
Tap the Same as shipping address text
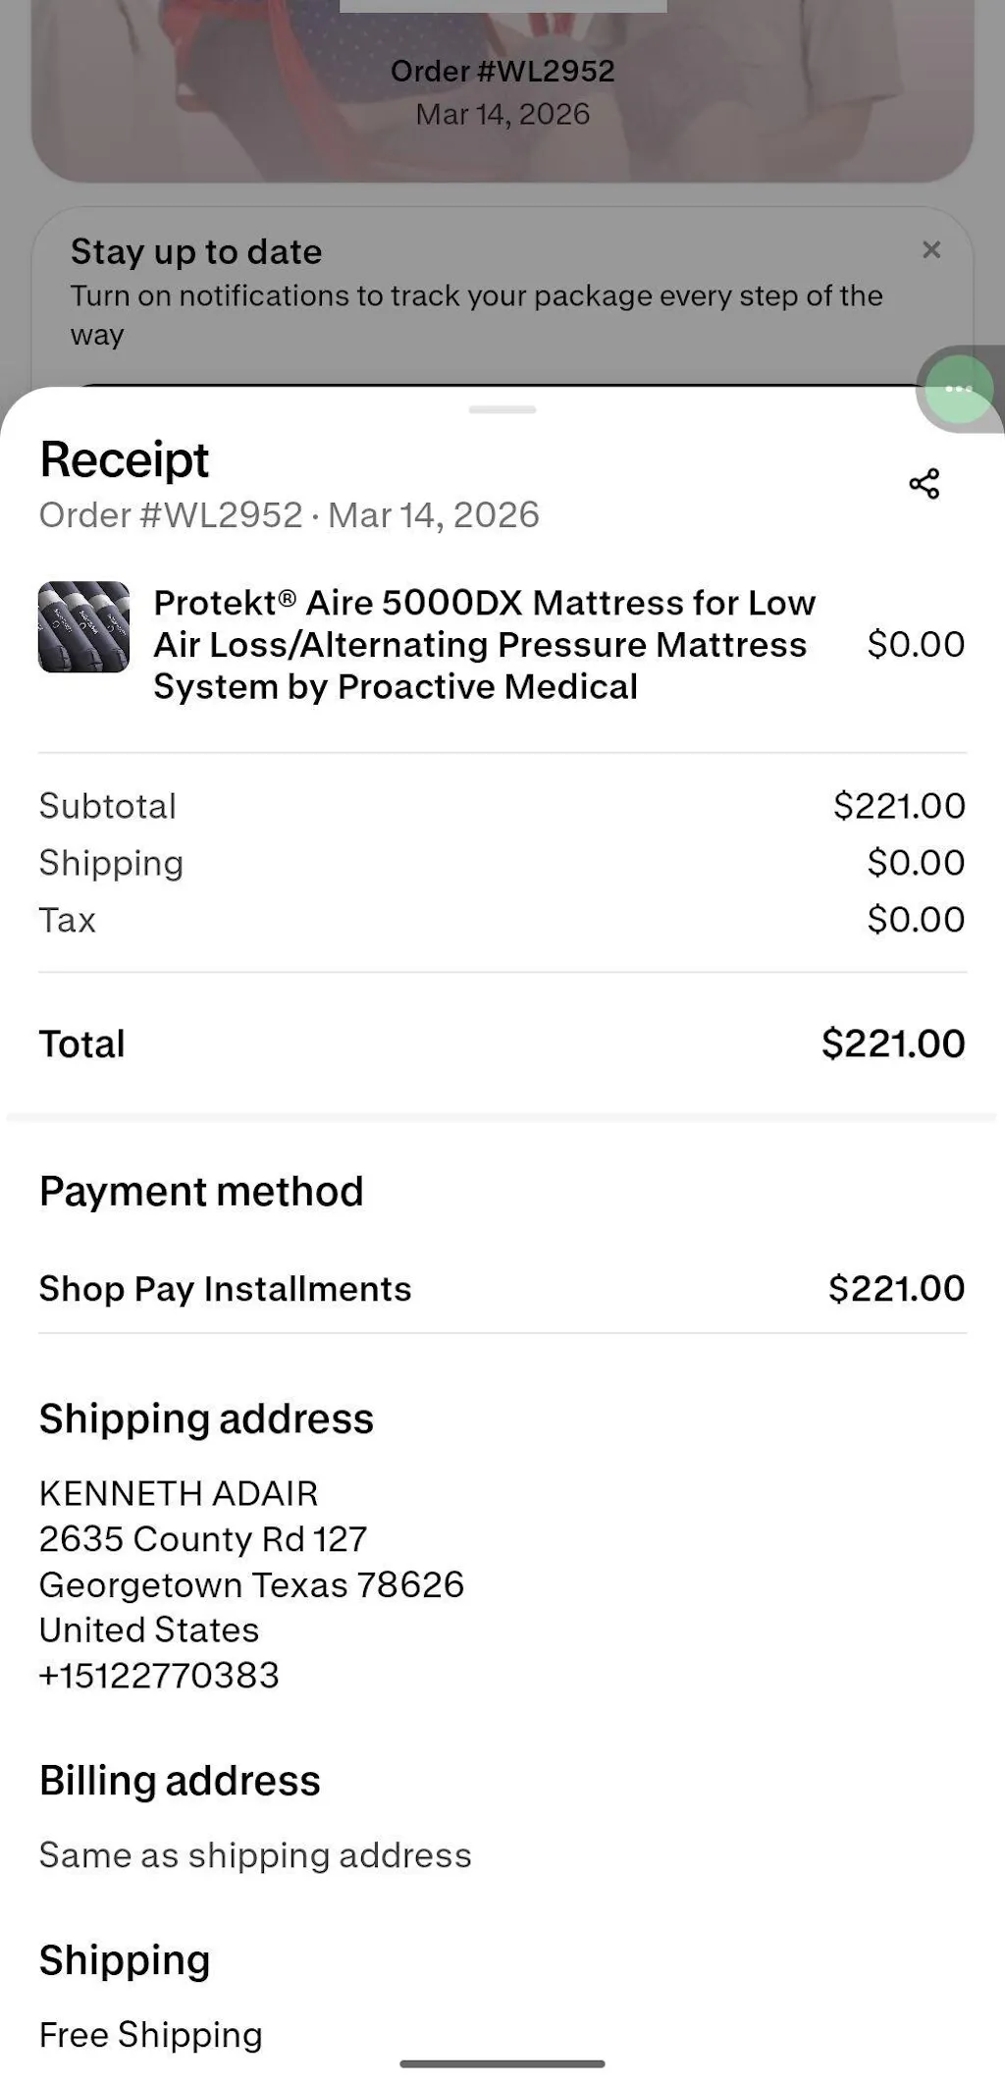tap(255, 1855)
